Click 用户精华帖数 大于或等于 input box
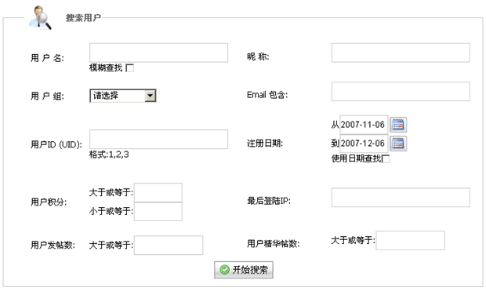The width and height of the screenshot is (486, 291). pos(411,241)
